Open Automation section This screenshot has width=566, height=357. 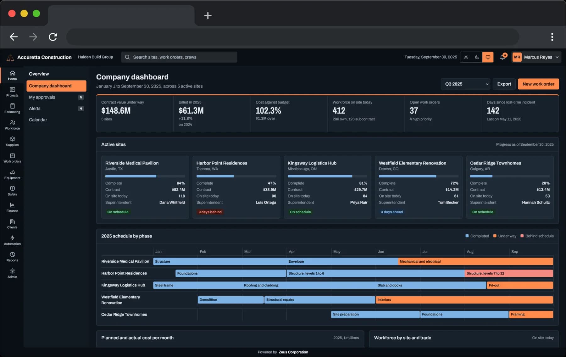(12, 241)
